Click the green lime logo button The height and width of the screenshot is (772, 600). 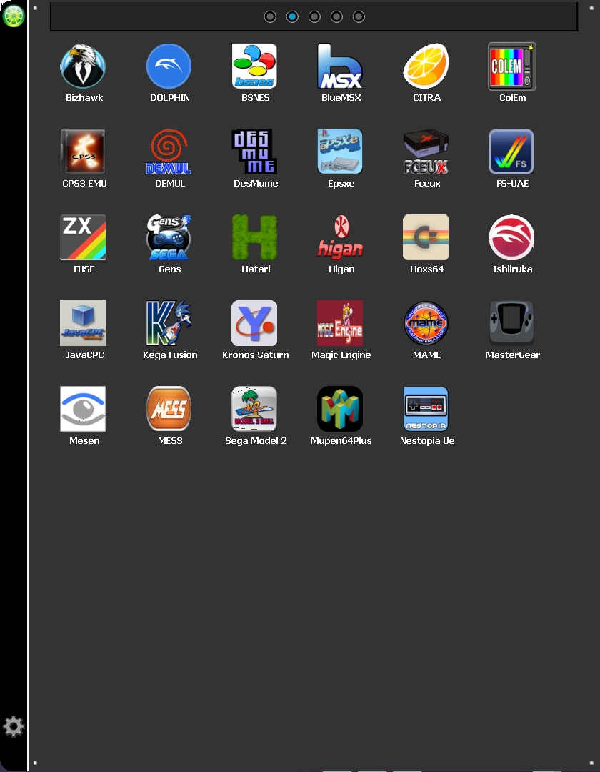14,16
